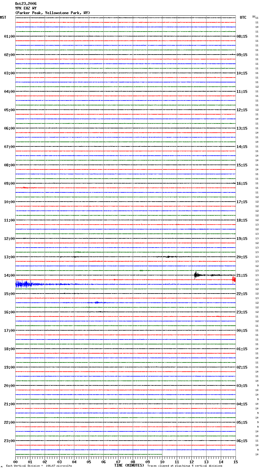Click the 00:15 UTC time label
Image resolution: width=260 pixels, height=470 pixels.
[x=242, y=331]
